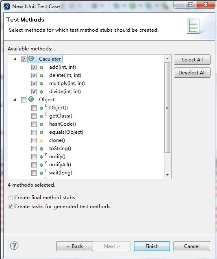The image size is (217, 259).
Task: Click the Select All button
Action: point(192,59)
